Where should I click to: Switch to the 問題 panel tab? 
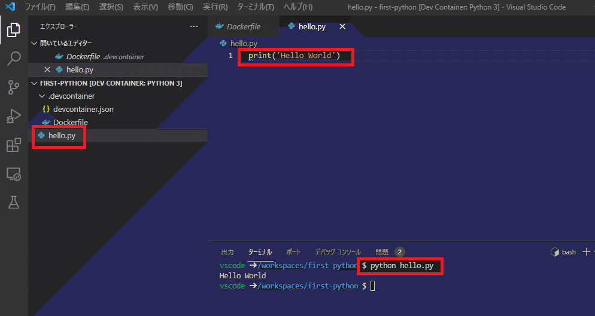click(x=382, y=252)
